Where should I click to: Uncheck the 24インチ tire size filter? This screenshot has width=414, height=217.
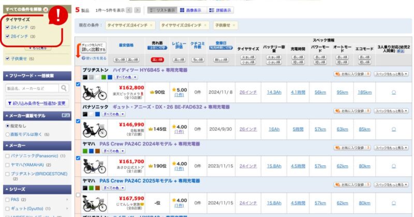[7, 27]
